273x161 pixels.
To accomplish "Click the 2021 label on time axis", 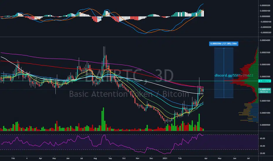I will click(x=165, y=158).
